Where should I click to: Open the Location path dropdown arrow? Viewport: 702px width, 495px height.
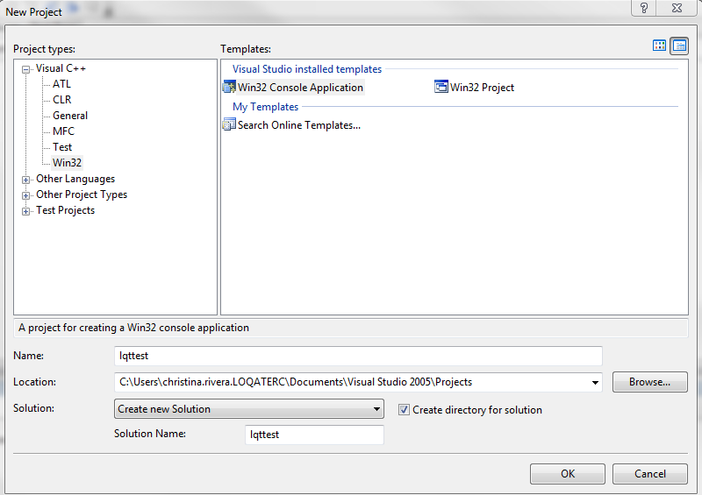(595, 382)
